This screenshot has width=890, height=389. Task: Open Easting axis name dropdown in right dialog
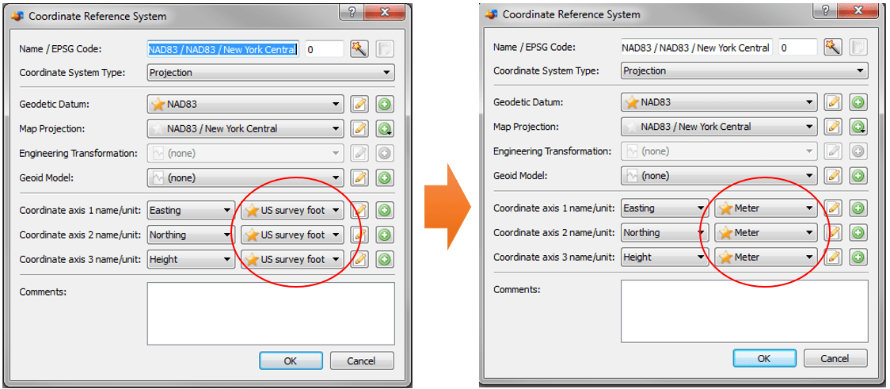click(664, 208)
